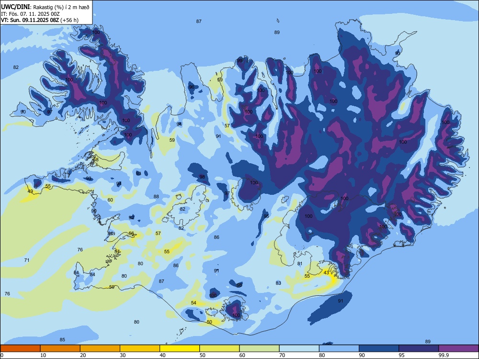This screenshot has height=359, width=479.
Task: Click the title 'UWC/DINI: Rakastig (%) í 2 m hæð'
Action: coord(45,7)
